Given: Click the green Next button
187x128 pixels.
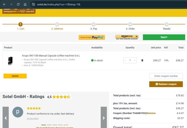Looking at the screenshot, I should [x=164, y=37].
